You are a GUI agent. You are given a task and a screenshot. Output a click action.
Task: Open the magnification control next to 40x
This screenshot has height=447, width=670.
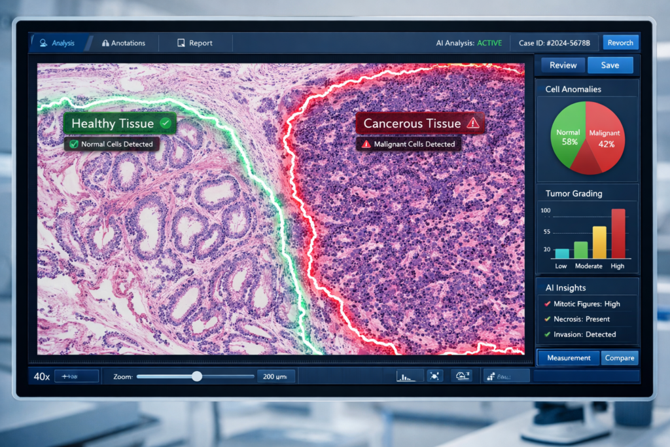77,376
